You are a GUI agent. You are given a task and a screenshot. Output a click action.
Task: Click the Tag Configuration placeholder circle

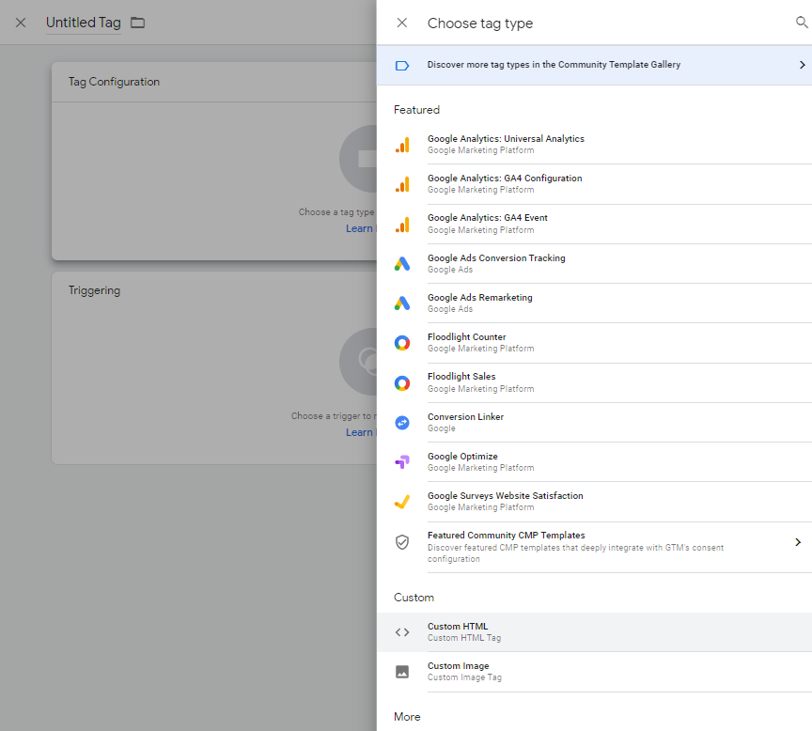(x=358, y=159)
